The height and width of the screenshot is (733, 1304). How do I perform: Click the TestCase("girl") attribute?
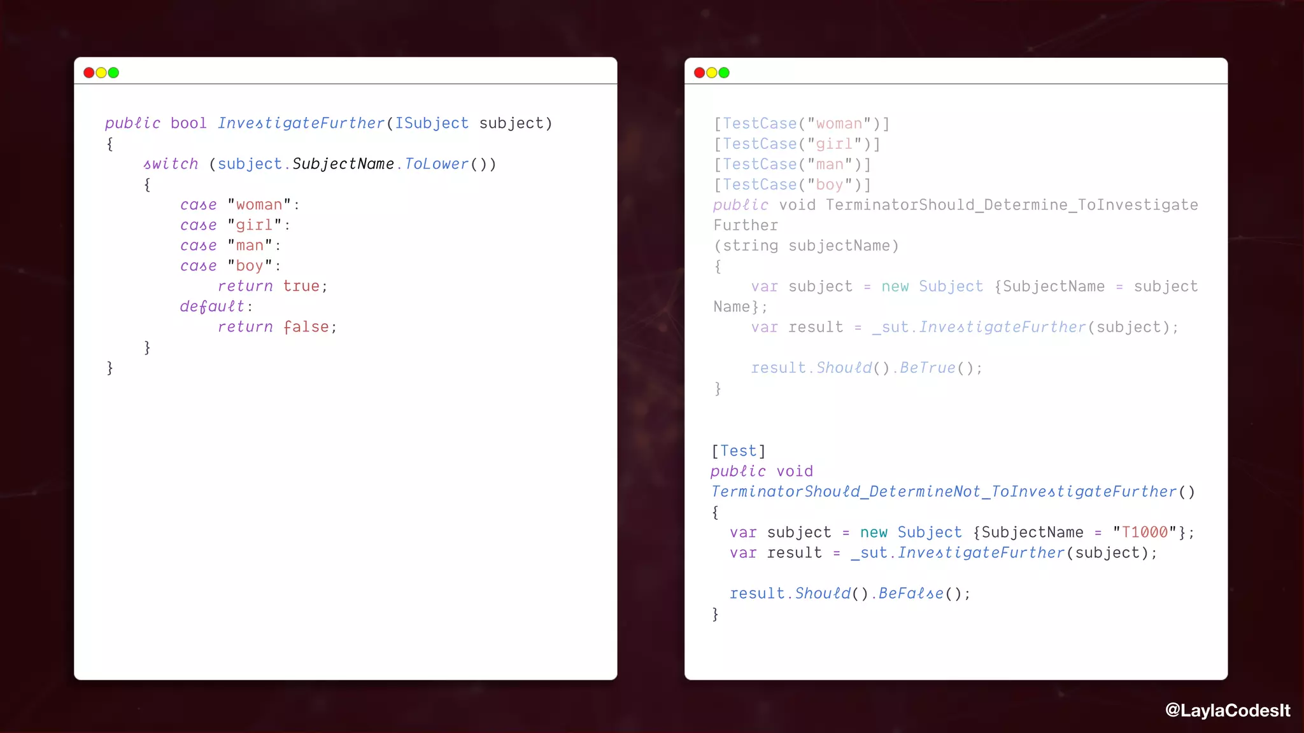pyautogui.click(x=797, y=144)
